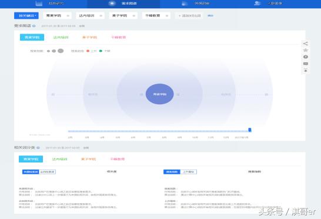Viewport: 321px width, 219px height.
Task: Select the orange 麦子学院 tab in the 相关词分类 panel
Action: click(88, 159)
